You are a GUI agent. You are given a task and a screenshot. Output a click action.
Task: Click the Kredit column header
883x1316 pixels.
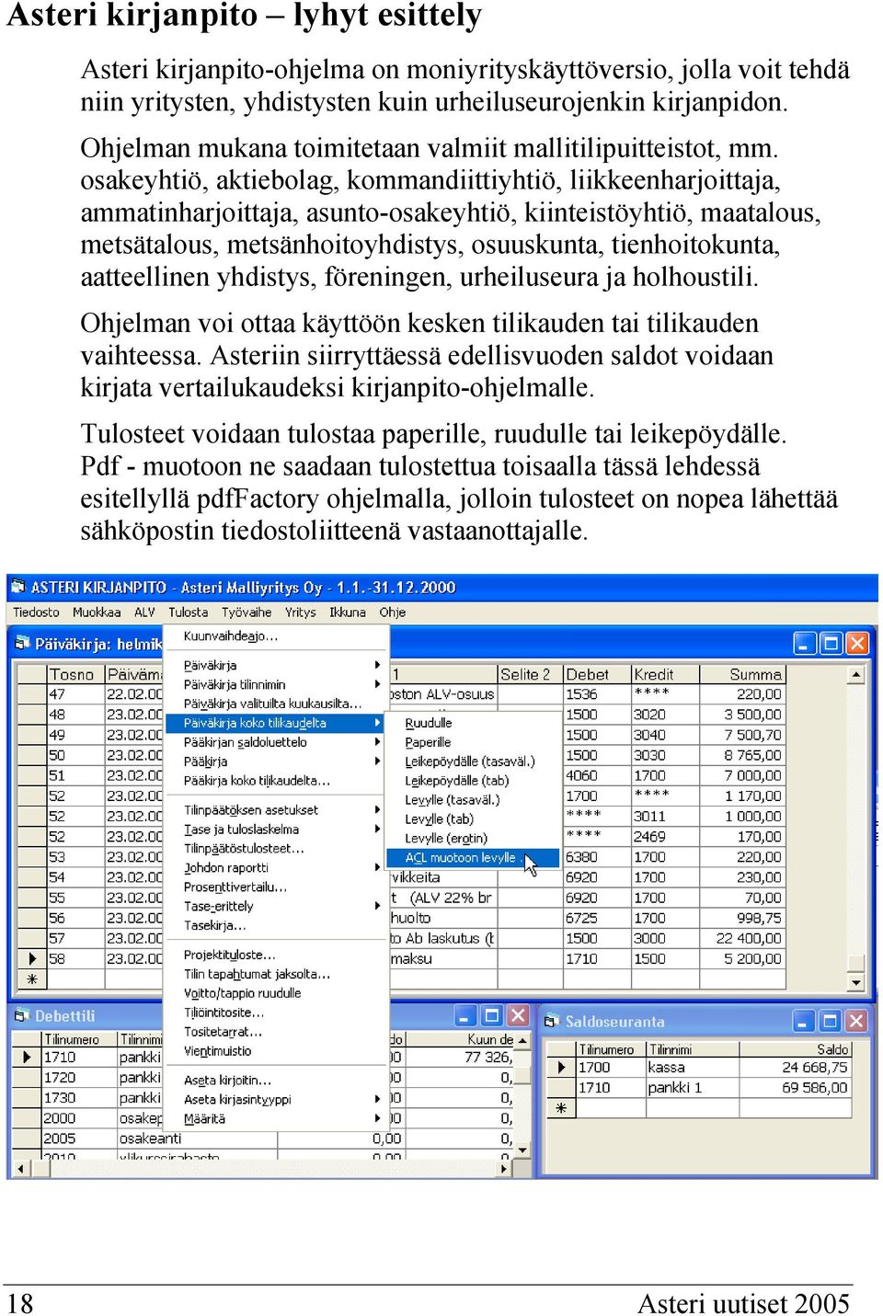coord(665,674)
